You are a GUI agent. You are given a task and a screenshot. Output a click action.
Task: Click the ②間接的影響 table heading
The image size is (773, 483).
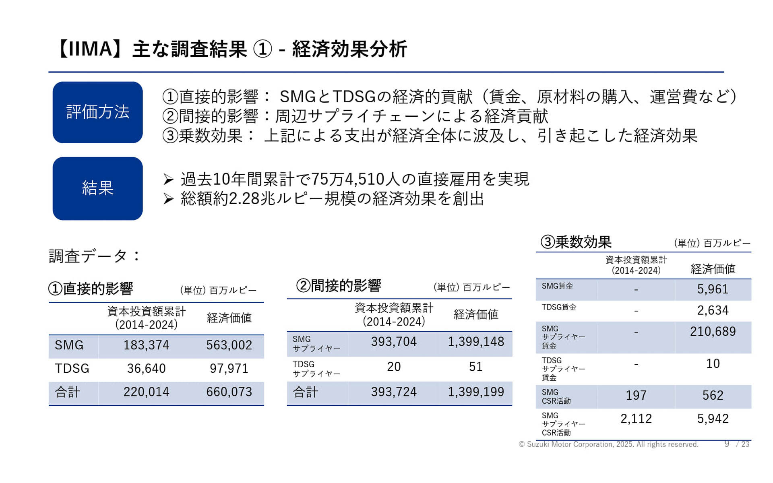click(339, 285)
